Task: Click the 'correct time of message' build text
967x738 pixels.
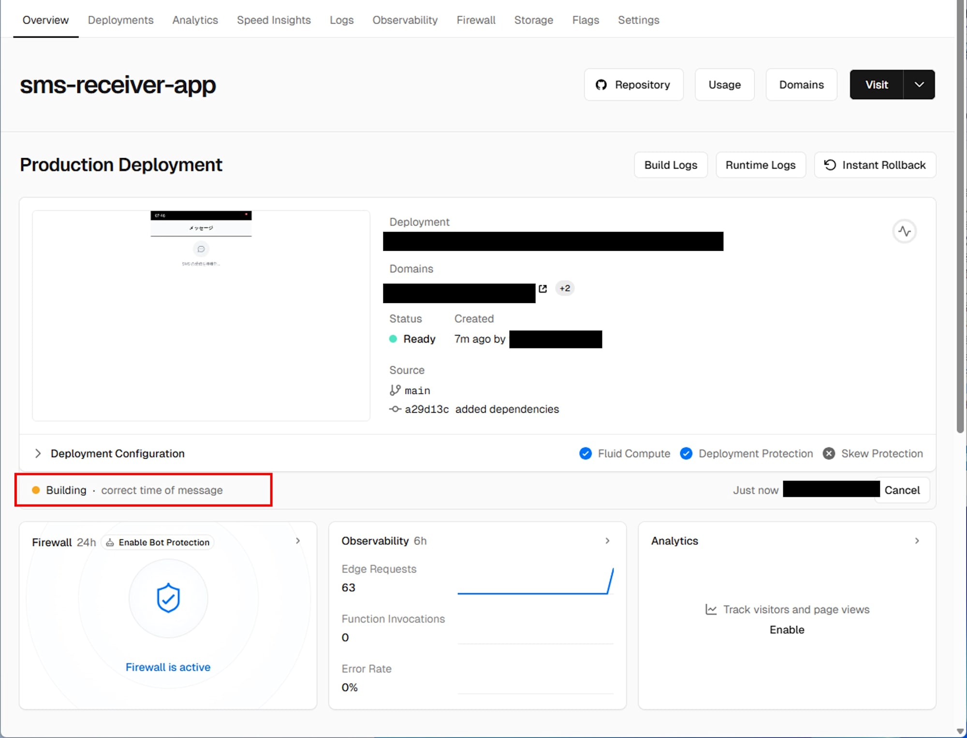Action: [162, 490]
